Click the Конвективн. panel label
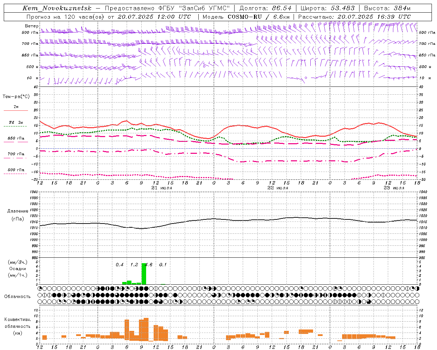The width and height of the screenshot is (437, 350). coord(17,320)
